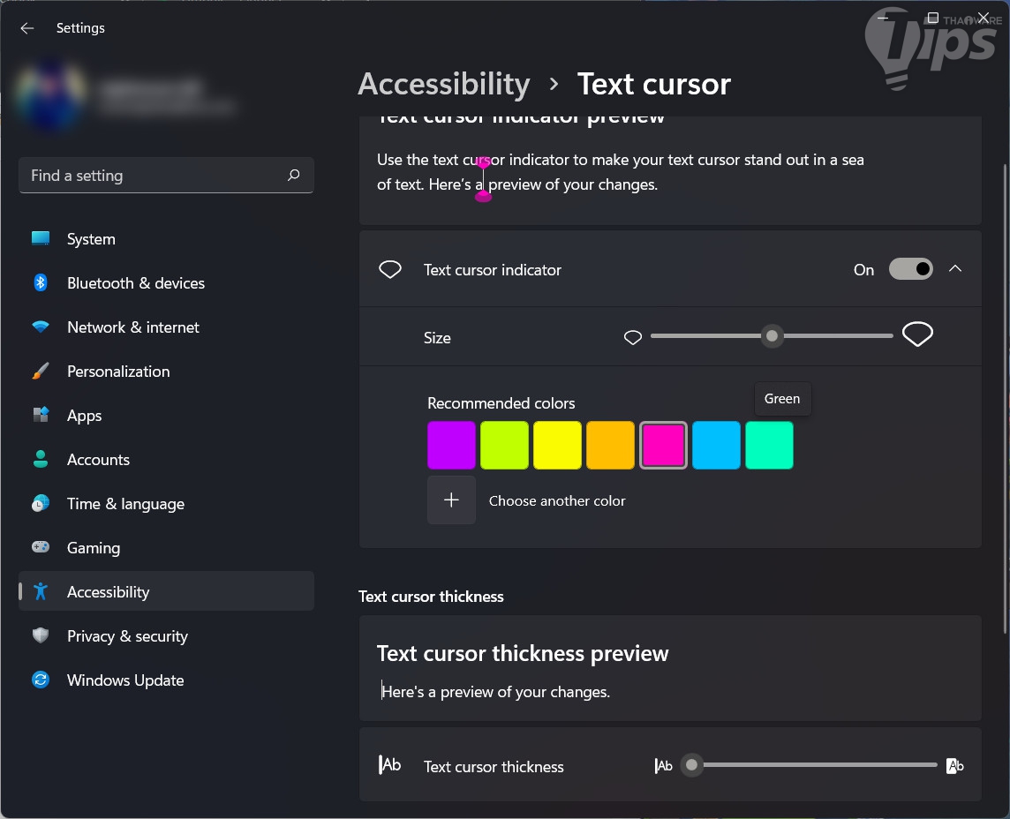This screenshot has width=1010, height=819.
Task: Click the Find a setting search box
Action: tap(166, 175)
